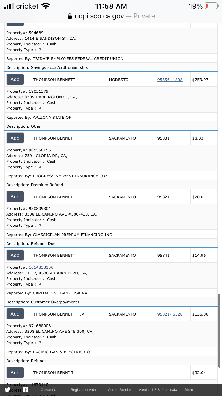Select Reported By ARIZONA STATE OF
Screen dimensions: 222x396
pyautogui.click(x=38, y=117)
